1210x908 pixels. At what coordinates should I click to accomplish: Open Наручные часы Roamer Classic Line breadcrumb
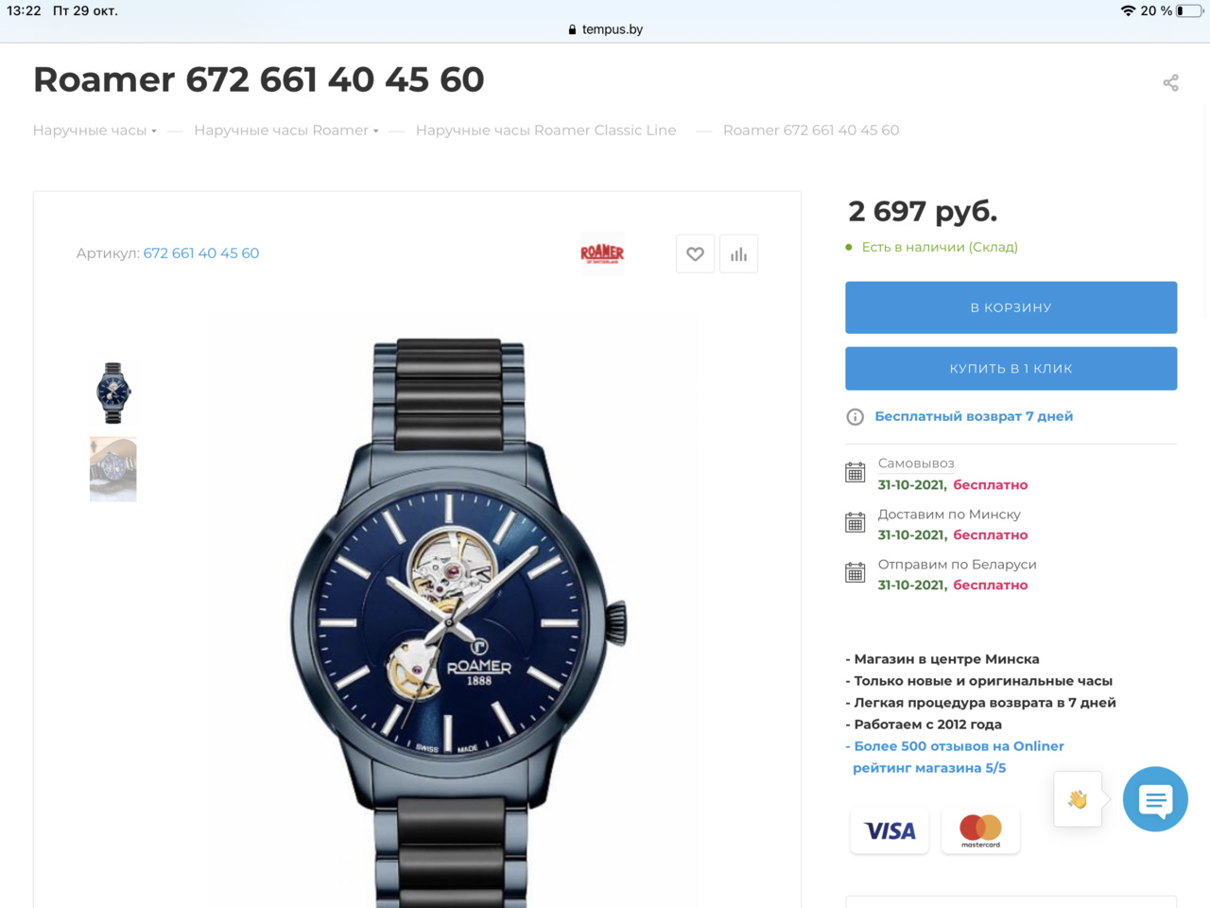click(545, 131)
